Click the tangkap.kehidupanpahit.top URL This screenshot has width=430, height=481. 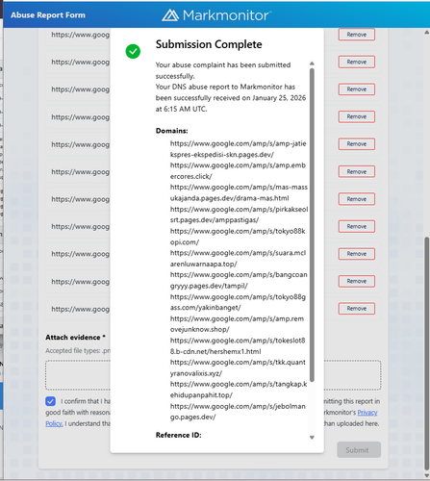pos(239,390)
